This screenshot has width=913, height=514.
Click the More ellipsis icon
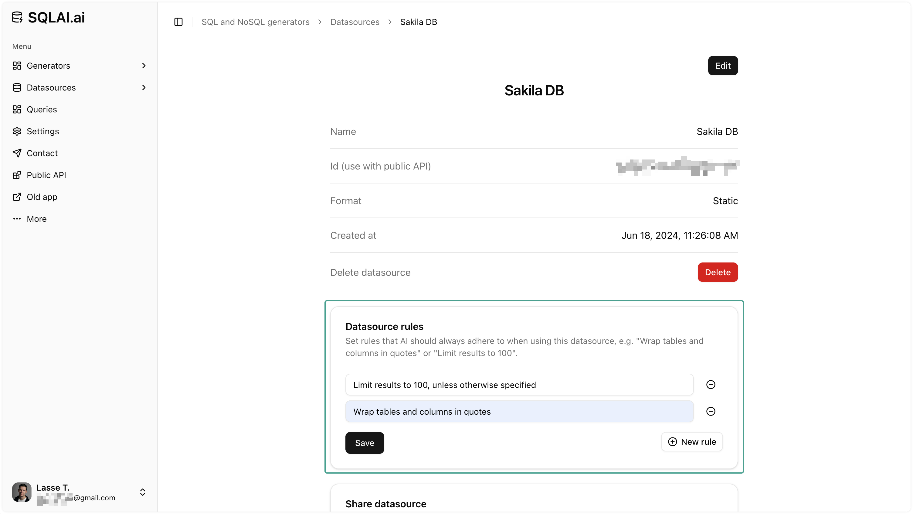pyautogui.click(x=17, y=219)
